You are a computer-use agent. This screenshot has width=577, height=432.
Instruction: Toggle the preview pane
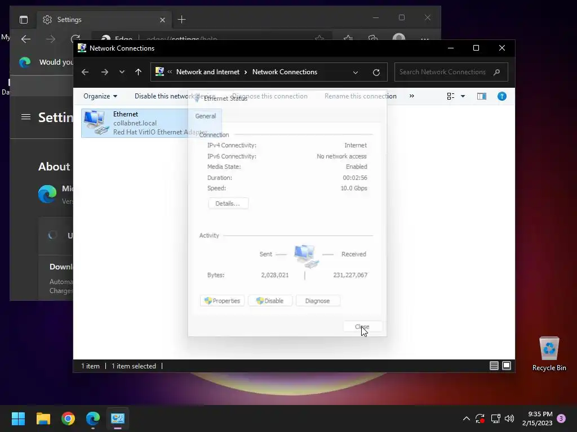(x=482, y=96)
